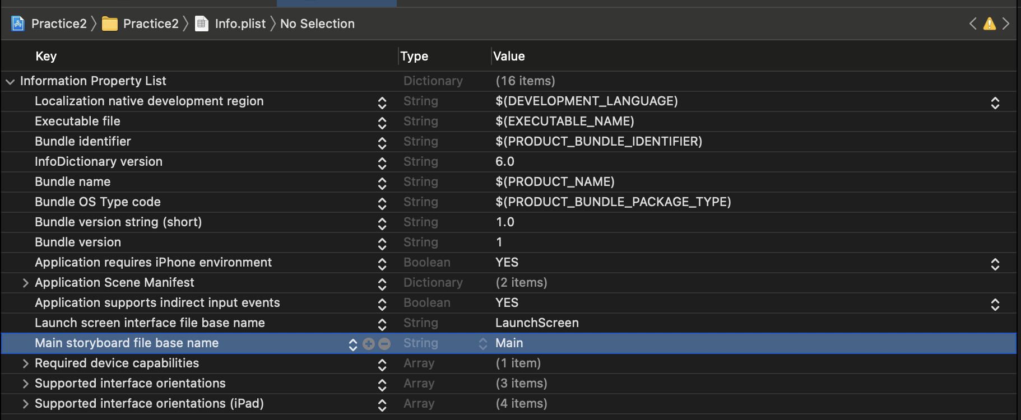Expand Application Scene Manifest dictionary

click(25, 283)
